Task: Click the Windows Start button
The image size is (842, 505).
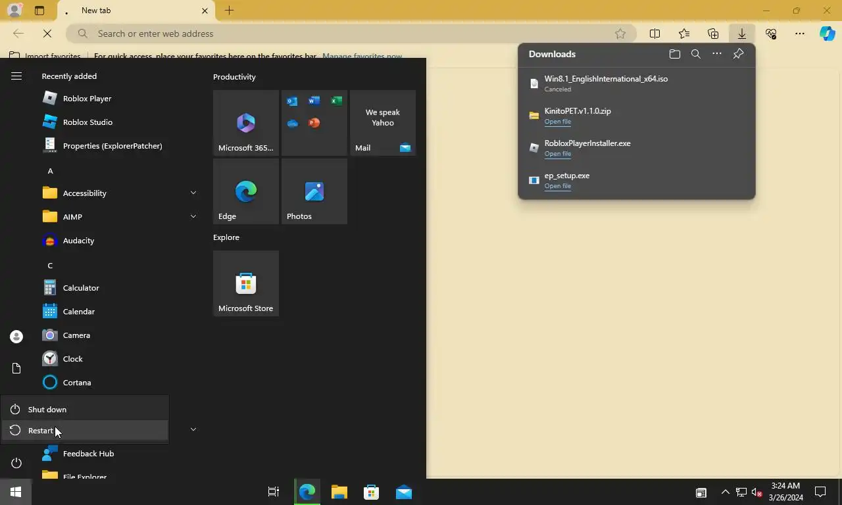Action: point(16,492)
